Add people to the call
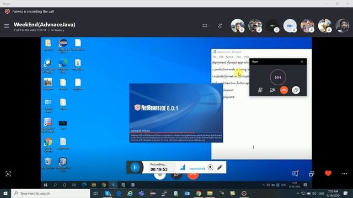The height and width of the screenshot is (198, 353). (x=220, y=26)
